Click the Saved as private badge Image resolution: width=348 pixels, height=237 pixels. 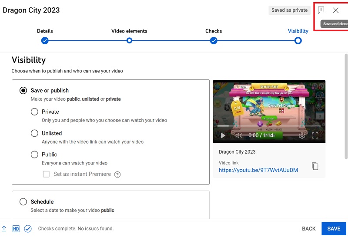pos(289,10)
